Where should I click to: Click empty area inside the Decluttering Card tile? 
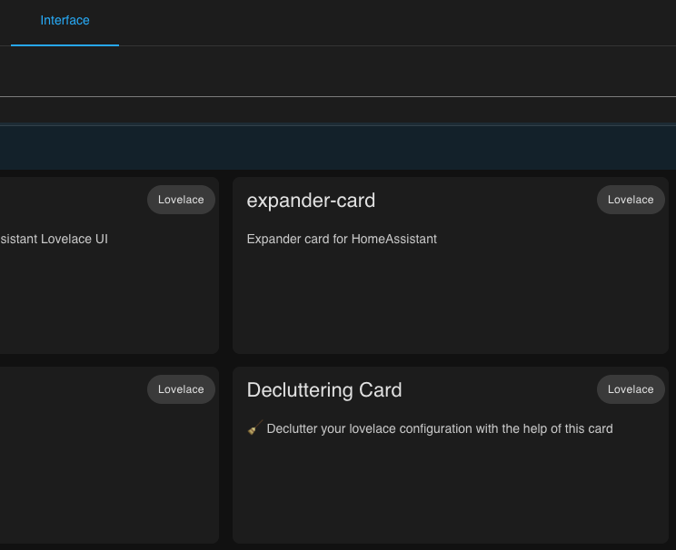coord(451,491)
